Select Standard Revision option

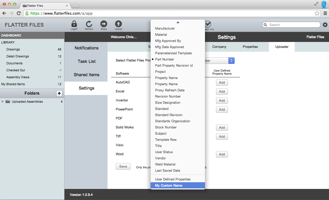178,115
